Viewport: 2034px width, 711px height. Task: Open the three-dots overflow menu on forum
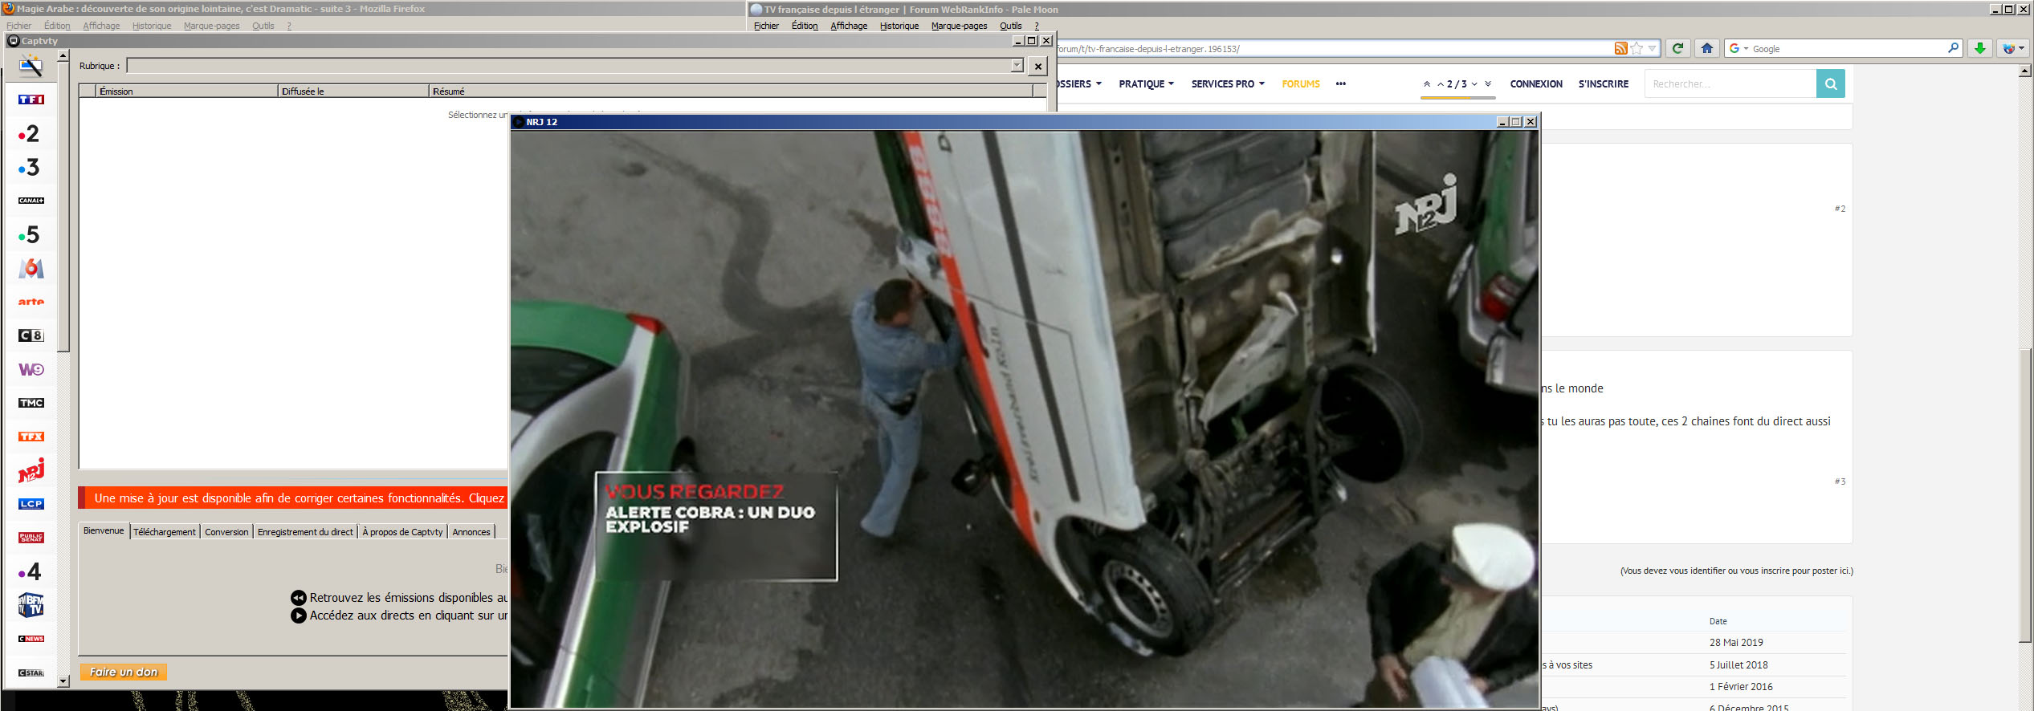(x=1340, y=83)
